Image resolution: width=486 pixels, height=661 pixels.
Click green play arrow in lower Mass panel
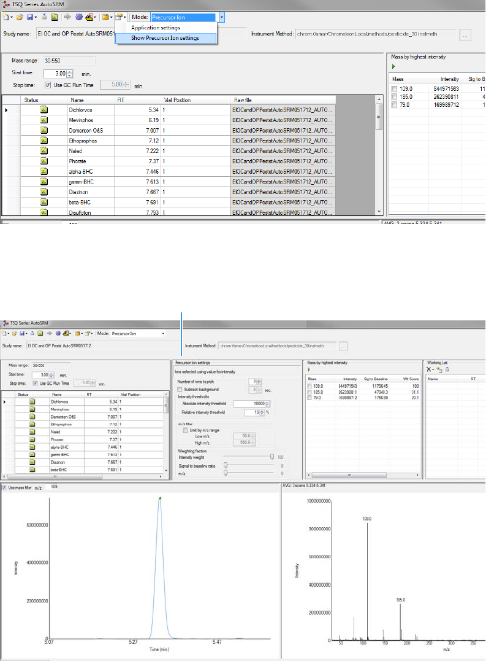click(x=309, y=369)
